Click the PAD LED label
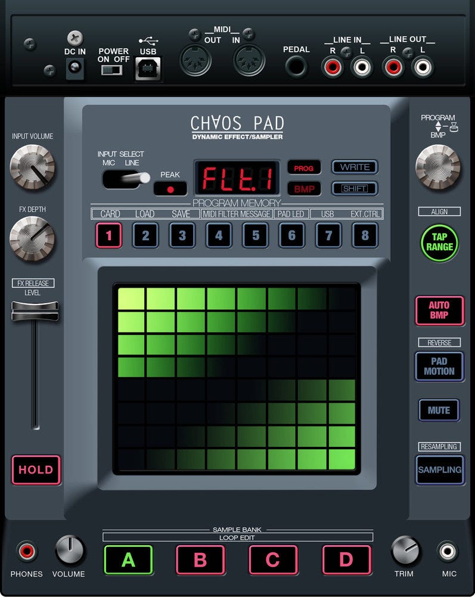 291,214
